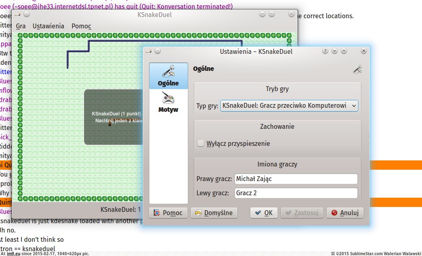Open the Ustawienia menu
The image size is (422, 256).
(x=48, y=26)
